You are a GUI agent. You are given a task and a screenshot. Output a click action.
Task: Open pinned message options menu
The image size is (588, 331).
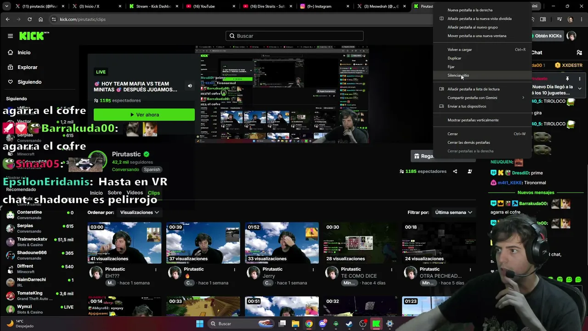pos(580,79)
